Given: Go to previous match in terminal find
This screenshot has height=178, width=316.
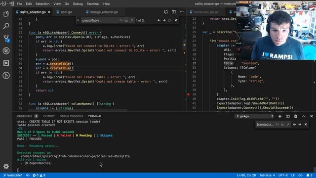Looking at the screenshot, I should tap(294, 125).
